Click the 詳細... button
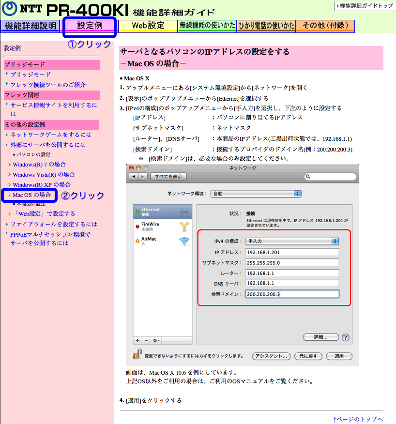Image resolution: width=396 pixels, height=424 pixels. [x=321, y=337]
